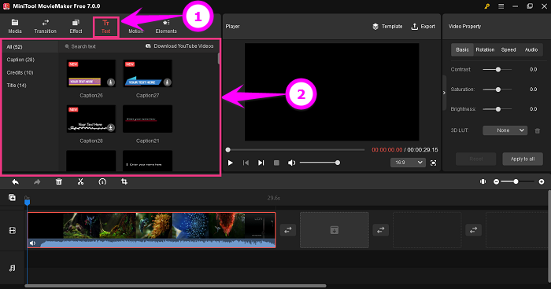Redo the last action
Image resolution: width=551 pixels, height=289 pixels.
tap(37, 181)
